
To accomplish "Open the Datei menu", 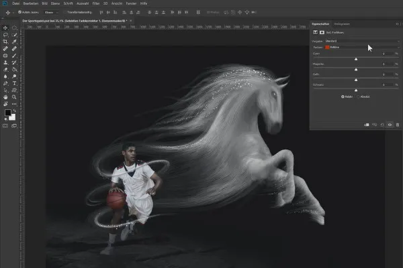I will click(x=15, y=3).
